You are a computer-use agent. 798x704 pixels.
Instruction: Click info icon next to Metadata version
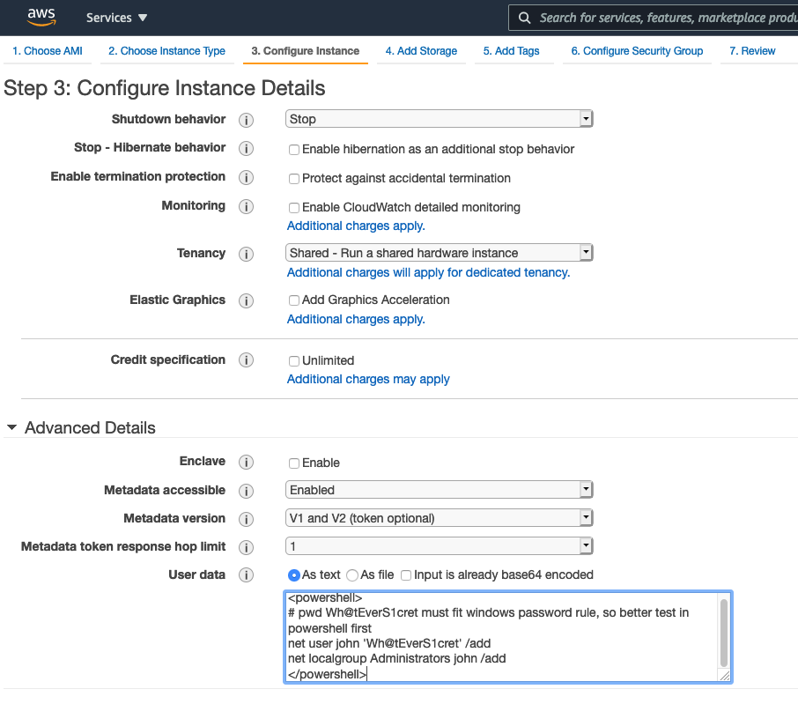click(x=247, y=519)
